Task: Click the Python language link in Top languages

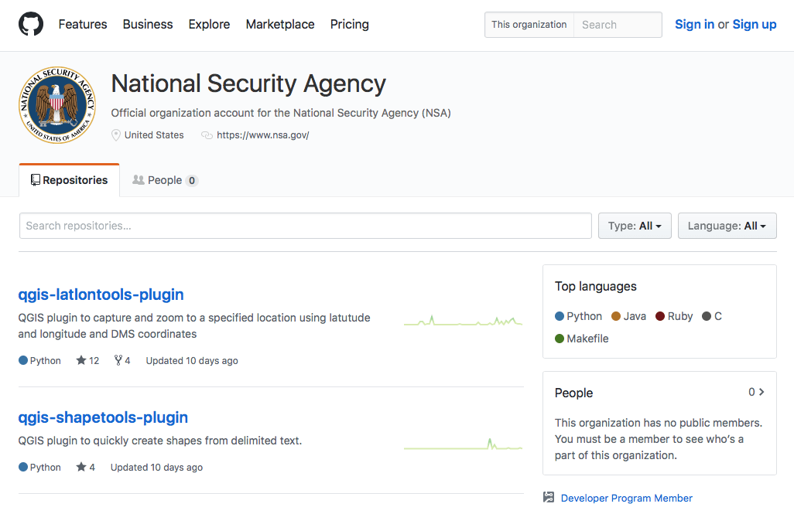Action: pyautogui.click(x=584, y=316)
